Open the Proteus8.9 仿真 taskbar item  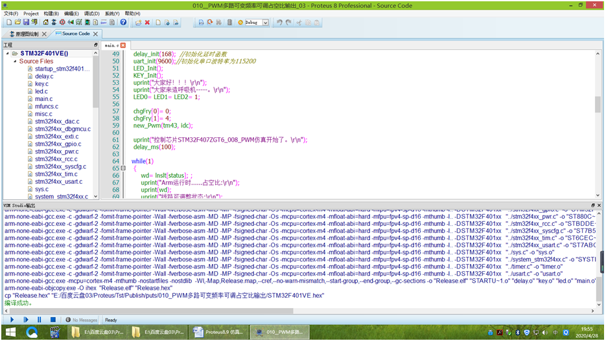pyautogui.click(x=219, y=332)
